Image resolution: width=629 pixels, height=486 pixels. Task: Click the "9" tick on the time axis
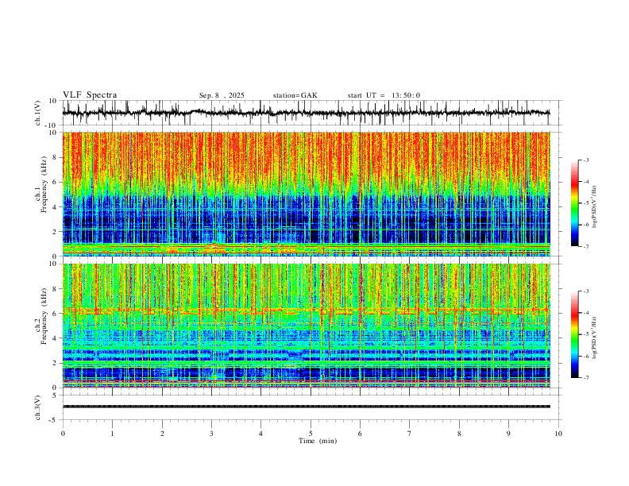click(508, 434)
